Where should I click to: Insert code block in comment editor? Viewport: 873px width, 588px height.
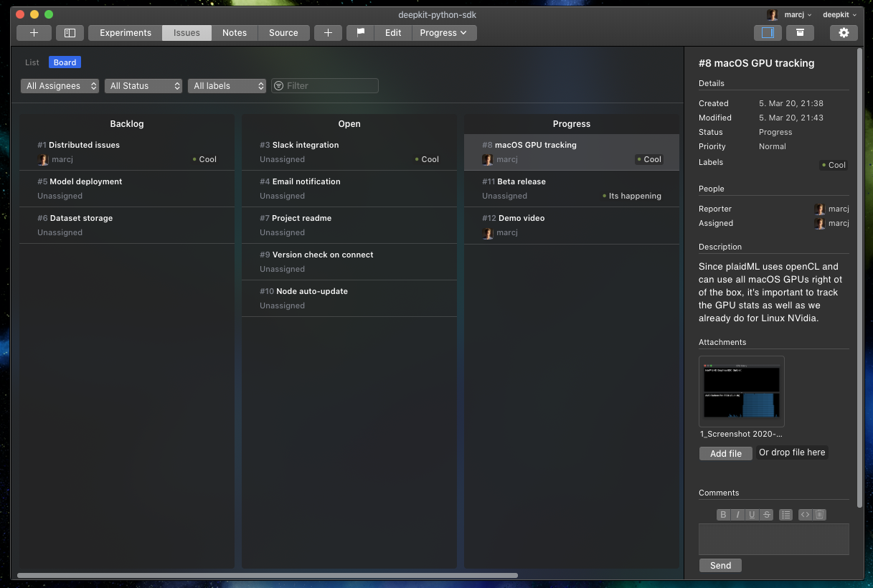pos(805,515)
